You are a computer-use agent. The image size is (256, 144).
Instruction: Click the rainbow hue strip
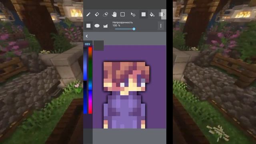point(90,80)
